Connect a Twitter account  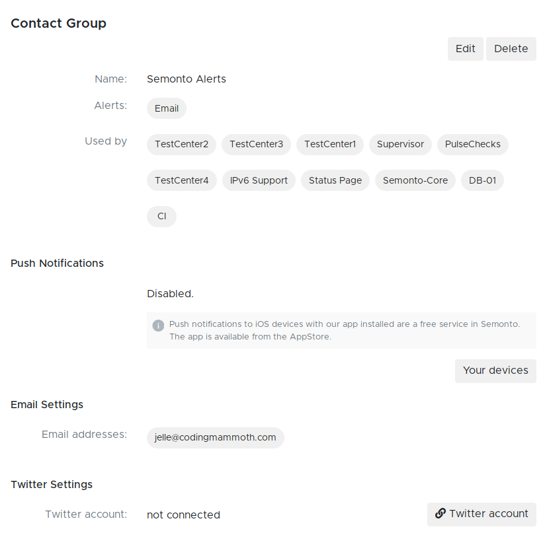coord(482,514)
